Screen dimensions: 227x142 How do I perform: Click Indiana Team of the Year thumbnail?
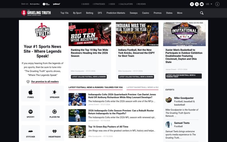click(x=137, y=34)
